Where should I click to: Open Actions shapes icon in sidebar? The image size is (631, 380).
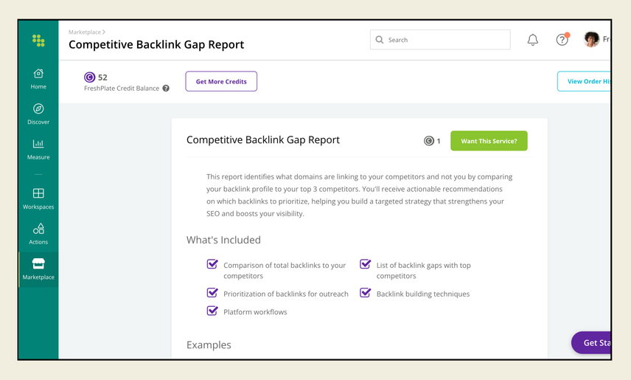coord(38,229)
